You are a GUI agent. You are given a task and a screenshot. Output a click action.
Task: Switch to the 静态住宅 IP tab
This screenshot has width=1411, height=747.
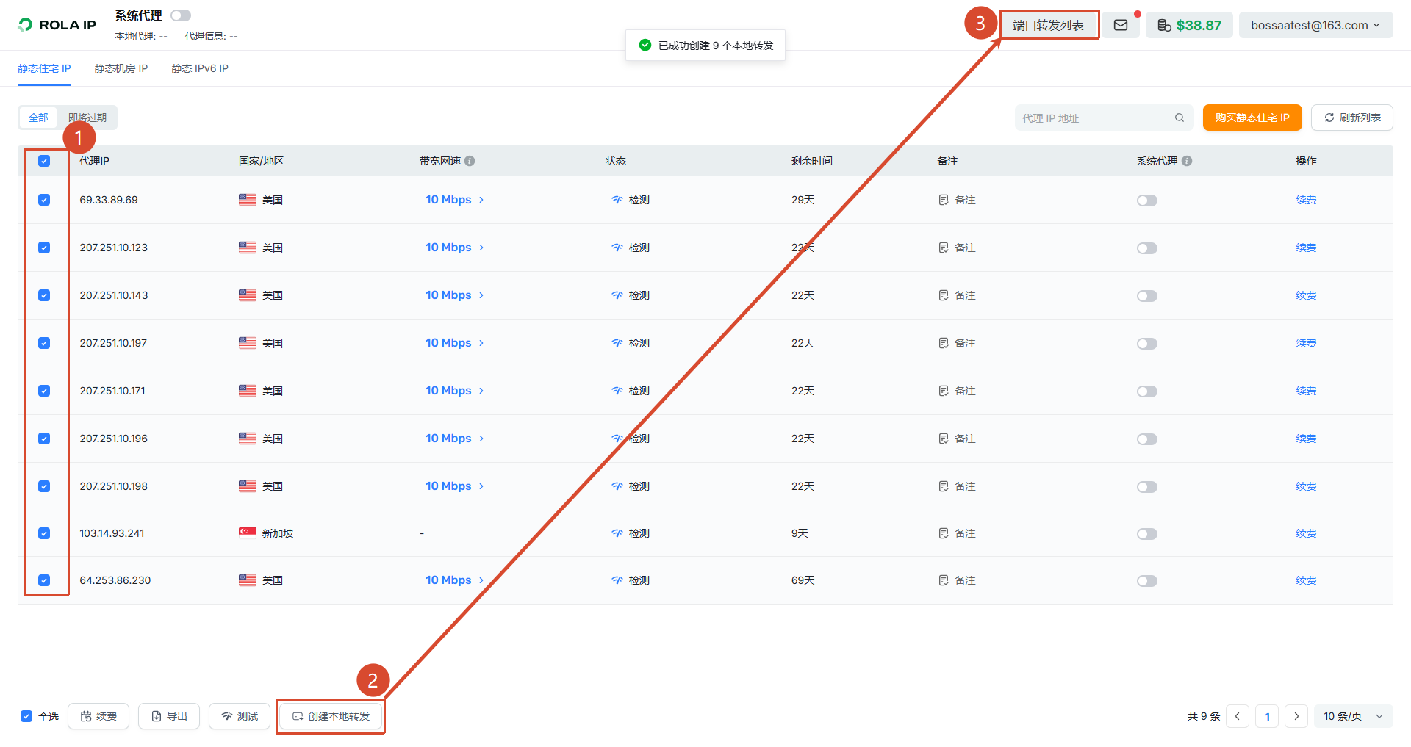[44, 68]
